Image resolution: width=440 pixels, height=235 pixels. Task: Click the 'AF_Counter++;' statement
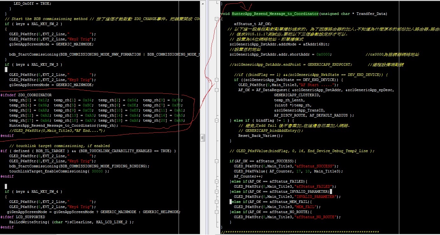(248, 176)
